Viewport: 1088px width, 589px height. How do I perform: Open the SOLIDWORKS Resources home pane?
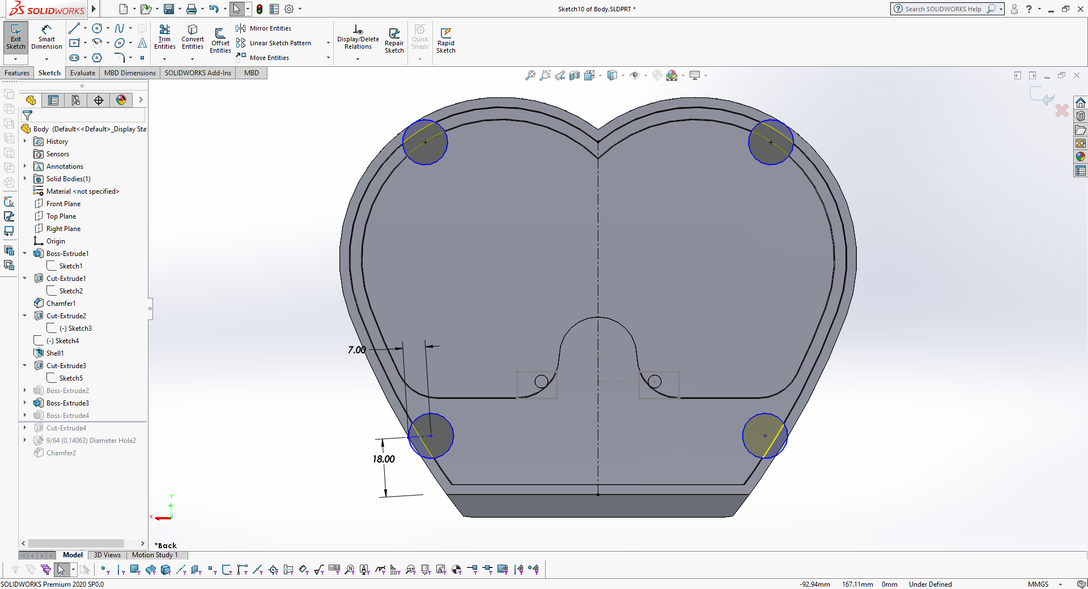1081,103
